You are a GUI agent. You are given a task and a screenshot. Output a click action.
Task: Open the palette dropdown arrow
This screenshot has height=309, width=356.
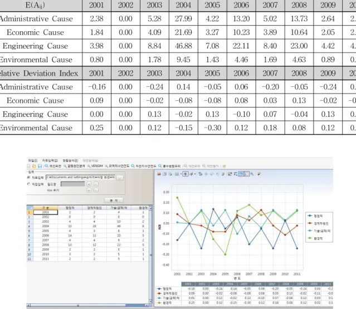point(195,174)
